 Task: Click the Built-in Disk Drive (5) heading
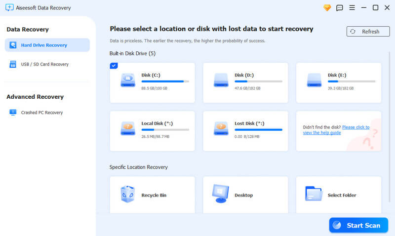(x=132, y=53)
